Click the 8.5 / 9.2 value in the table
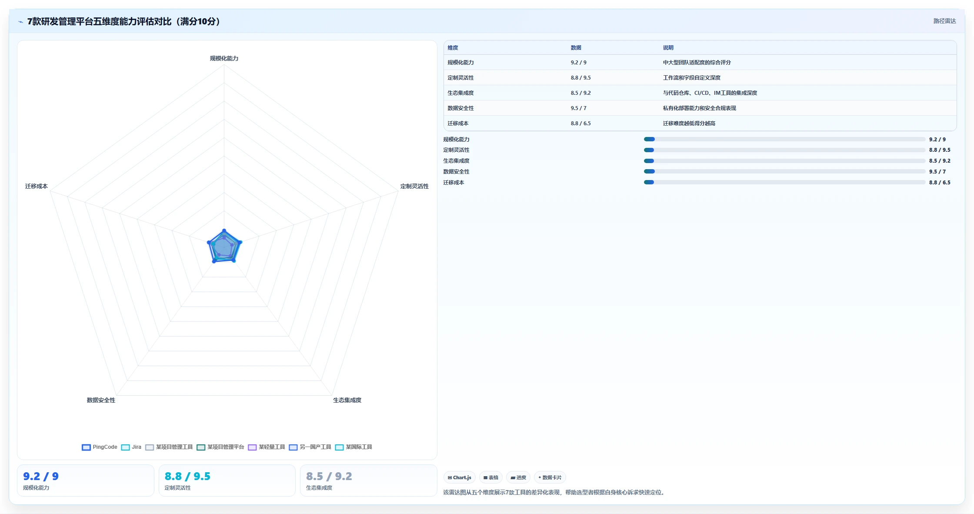This screenshot has width=974, height=514. tap(580, 93)
